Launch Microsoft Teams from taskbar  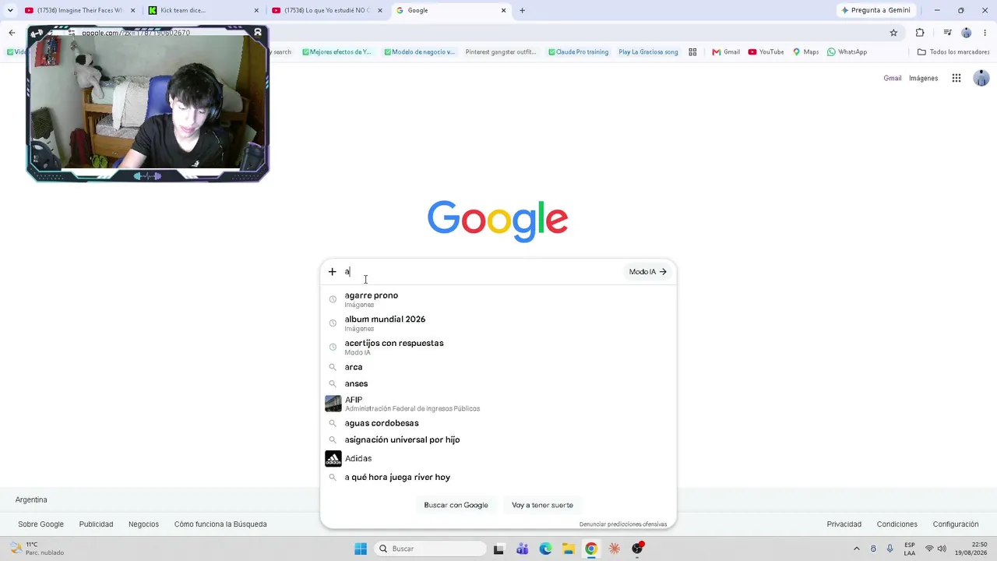click(522, 549)
